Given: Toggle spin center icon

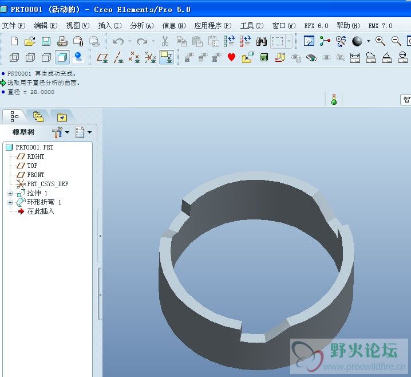Looking at the screenshot, I should pyautogui.click(x=325, y=41).
